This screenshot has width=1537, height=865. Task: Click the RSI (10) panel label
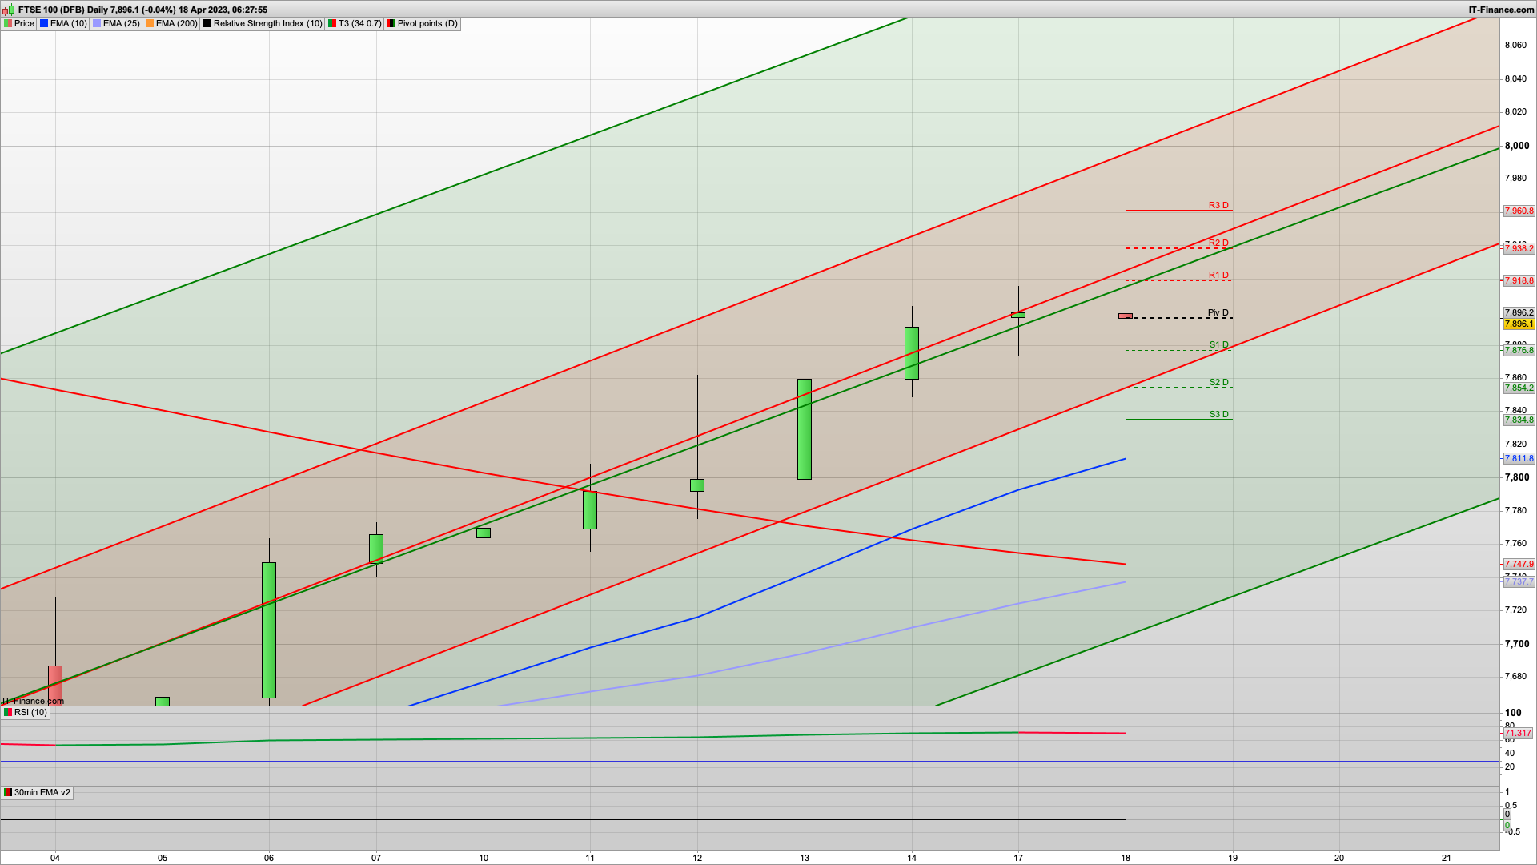30,712
